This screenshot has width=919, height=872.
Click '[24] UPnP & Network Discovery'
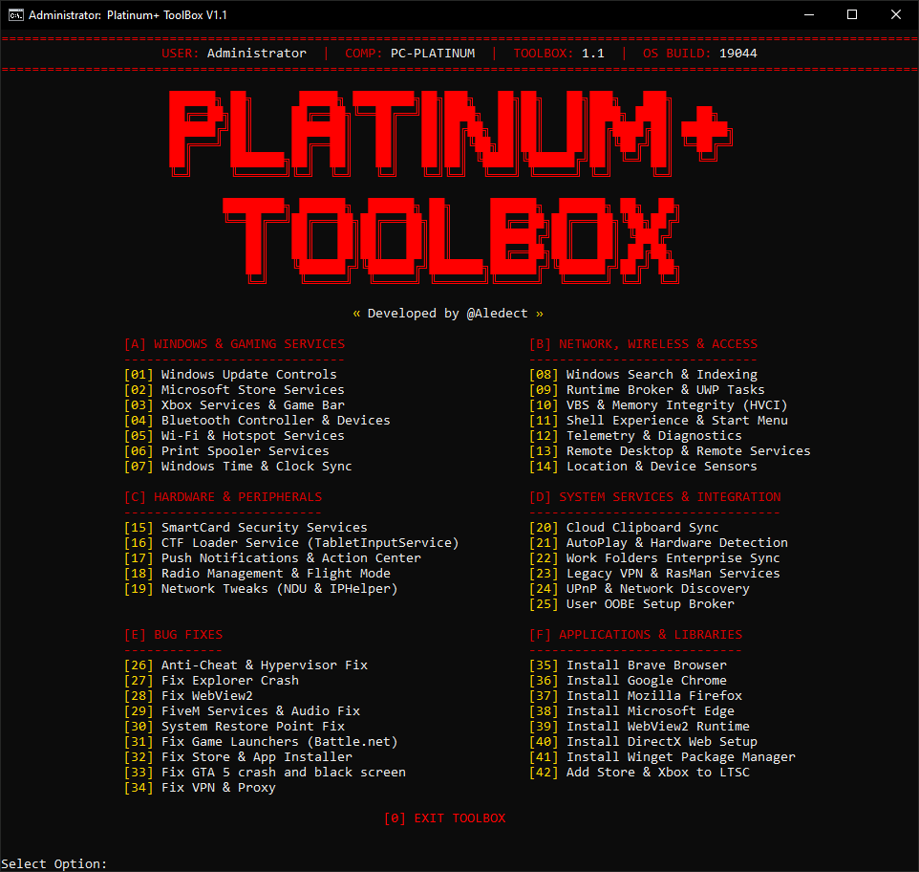point(639,588)
